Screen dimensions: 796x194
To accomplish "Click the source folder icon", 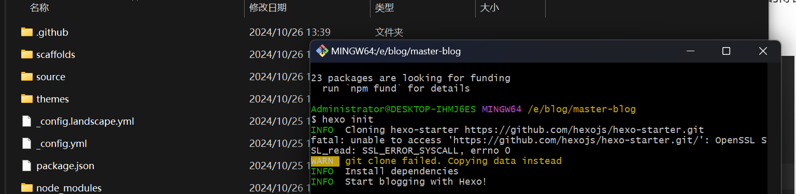I will [x=27, y=77].
